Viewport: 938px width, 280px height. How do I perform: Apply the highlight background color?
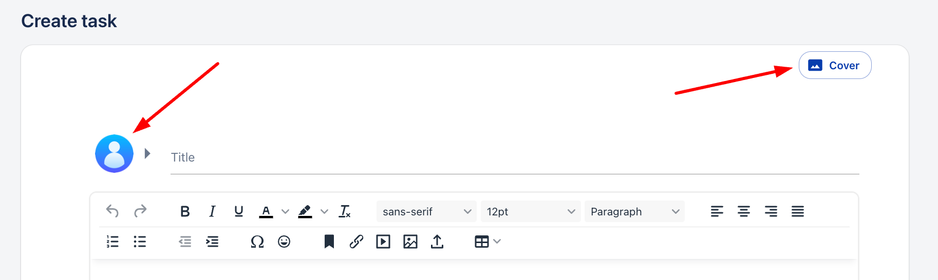pyautogui.click(x=305, y=211)
